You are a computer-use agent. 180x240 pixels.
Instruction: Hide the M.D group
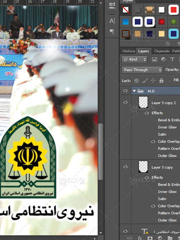(125, 91)
